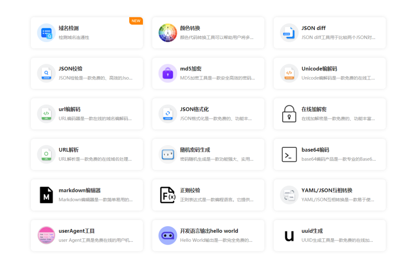The width and height of the screenshot is (402, 258).
Task: Open the 正则校验 F(x) icon
Action: pyautogui.click(x=168, y=194)
